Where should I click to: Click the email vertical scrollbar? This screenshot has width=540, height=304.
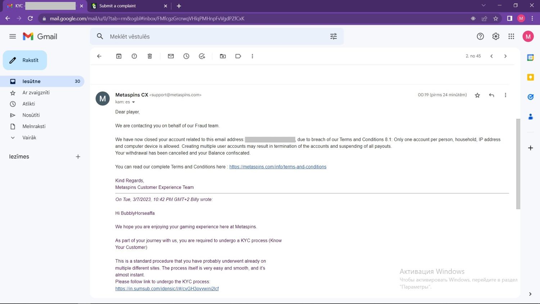point(518,164)
